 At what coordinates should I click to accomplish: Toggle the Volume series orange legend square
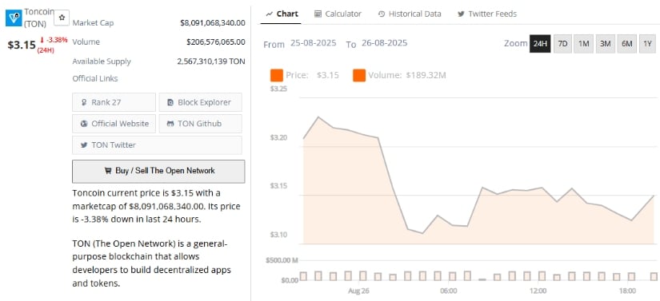pyautogui.click(x=359, y=76)
